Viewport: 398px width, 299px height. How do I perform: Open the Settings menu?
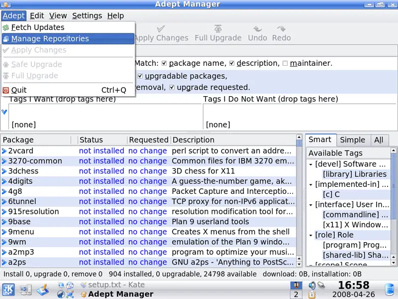click(87, 16)
